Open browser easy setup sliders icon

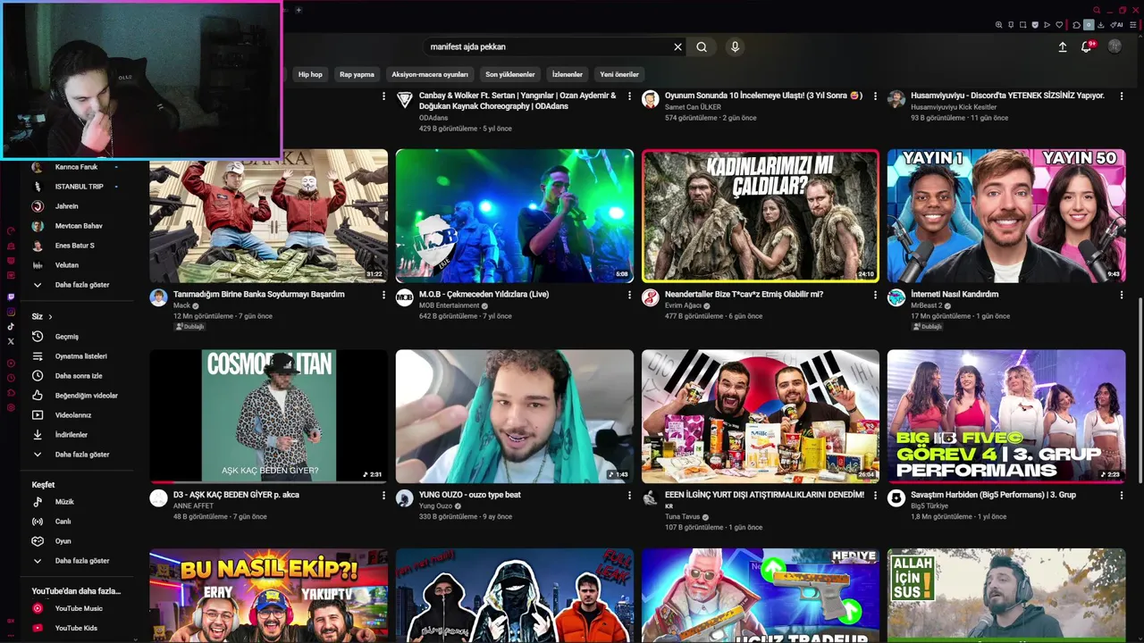(1134, 25)
